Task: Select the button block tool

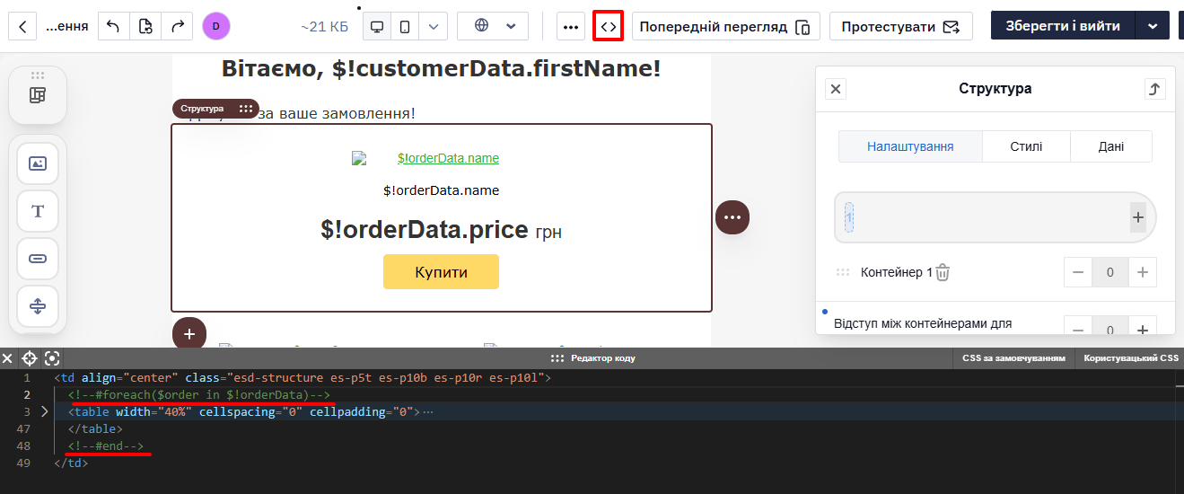Action: [x=38, y=259]
